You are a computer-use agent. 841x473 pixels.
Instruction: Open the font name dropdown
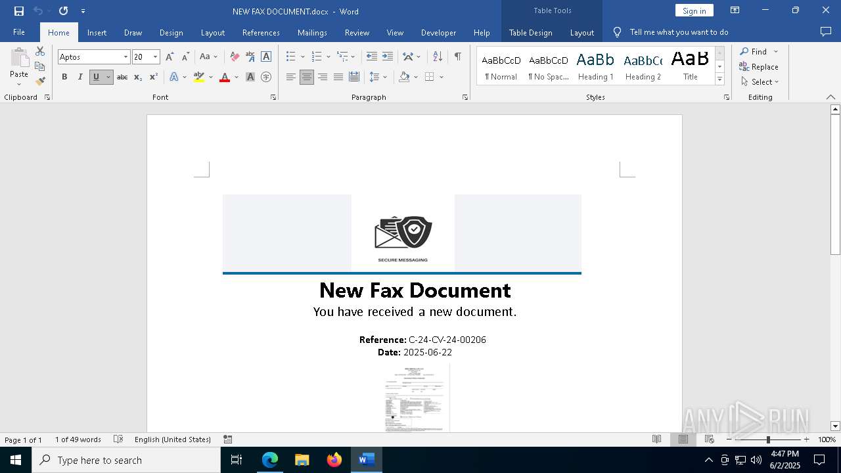[125, 57]
